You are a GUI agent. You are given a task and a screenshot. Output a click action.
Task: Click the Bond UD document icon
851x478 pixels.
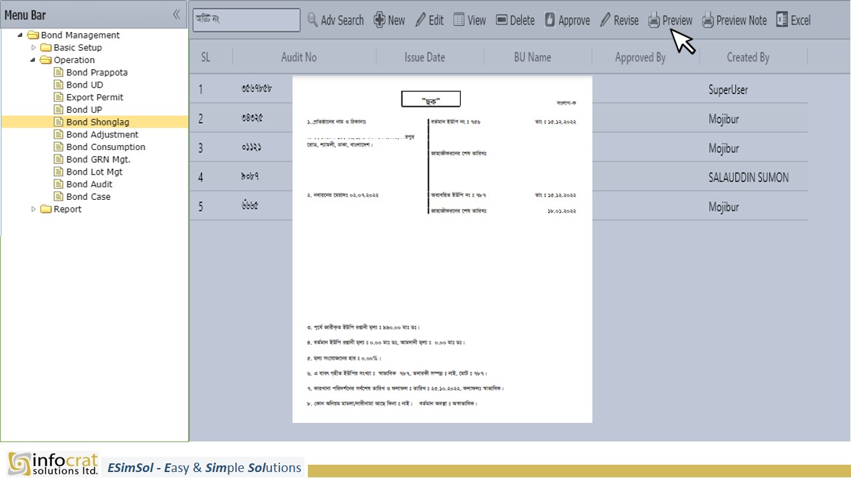coord(59,85)
